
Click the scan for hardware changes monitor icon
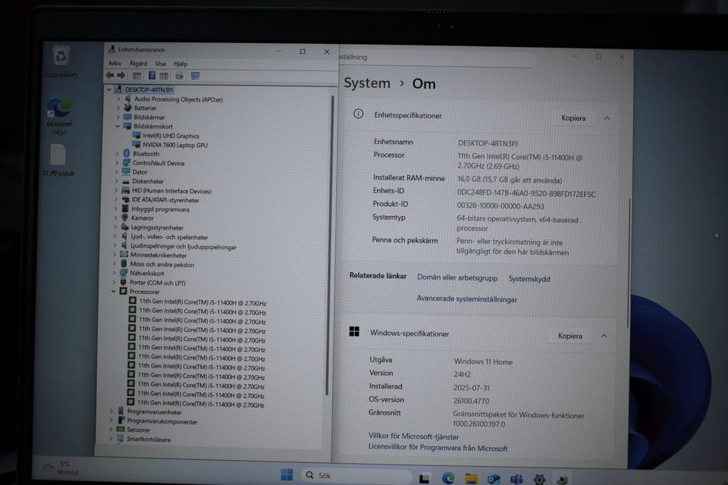pyautogui.click(x=195, y=76)
